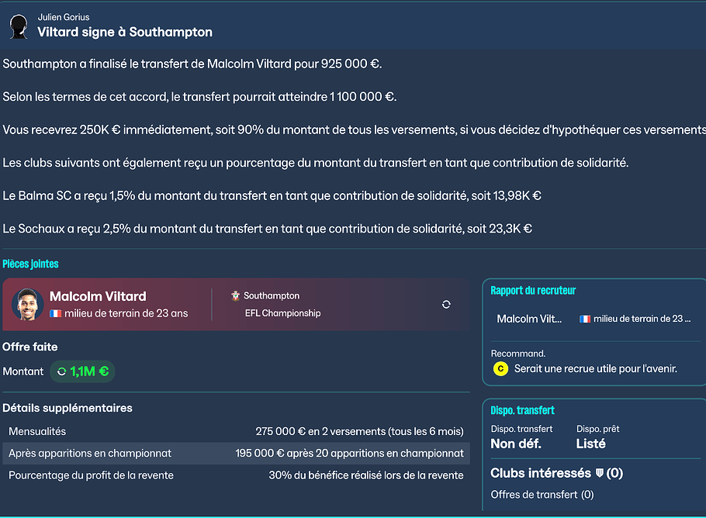Open the Southampton club link
The height and width of the screenshot is (518, 706).
271,296
